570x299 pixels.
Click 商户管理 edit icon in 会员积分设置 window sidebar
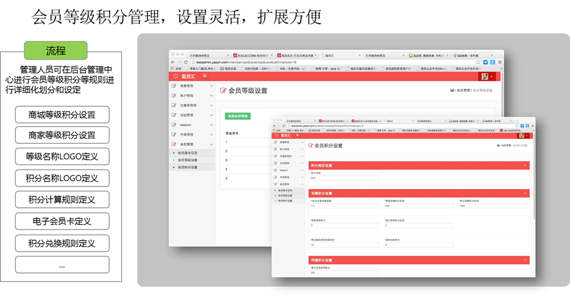[x=275, y=149]
